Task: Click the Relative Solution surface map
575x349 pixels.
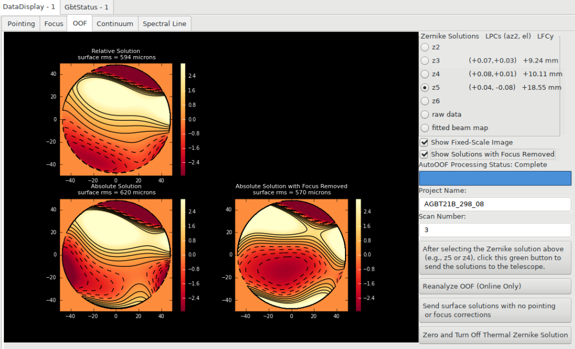Action: point(116,119)
